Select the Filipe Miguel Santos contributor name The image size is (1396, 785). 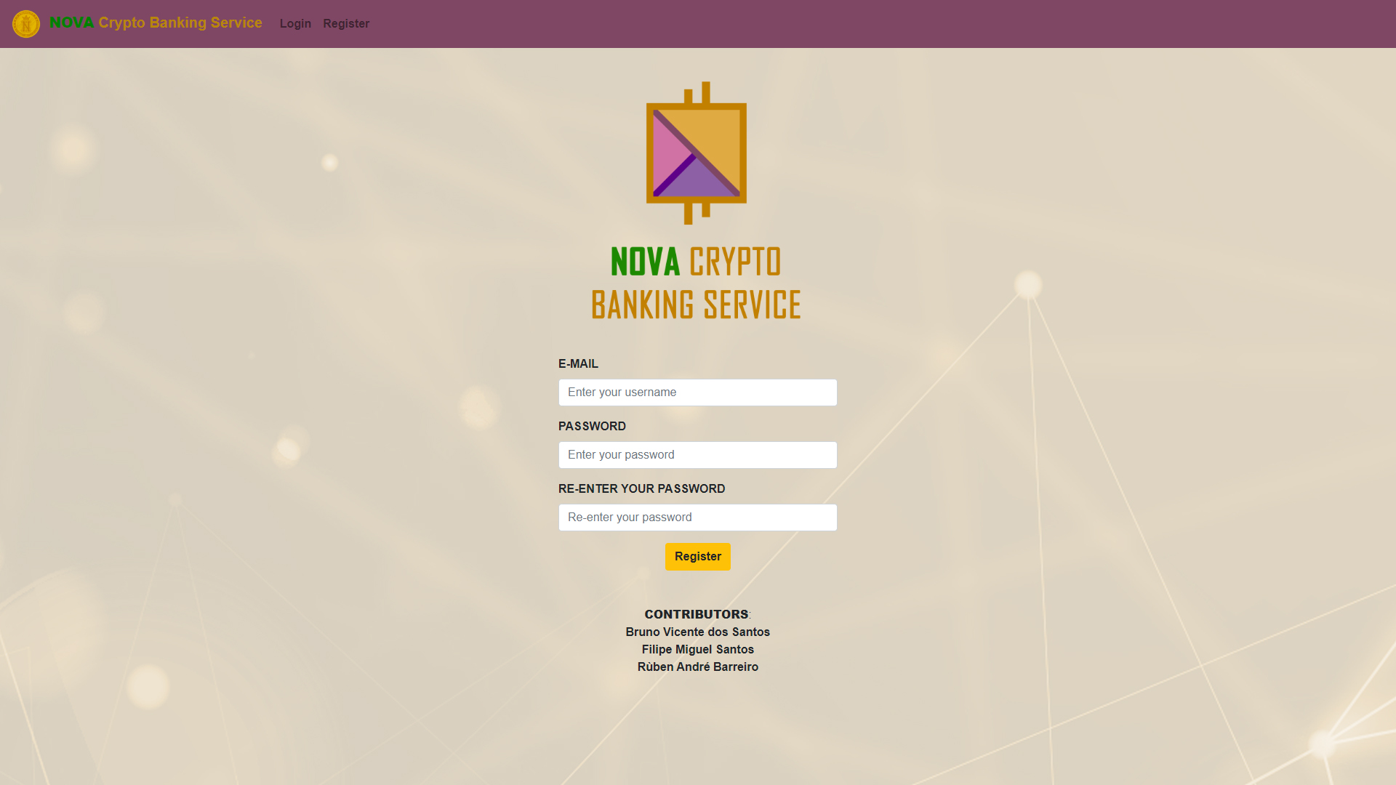[x=697, y=650]
